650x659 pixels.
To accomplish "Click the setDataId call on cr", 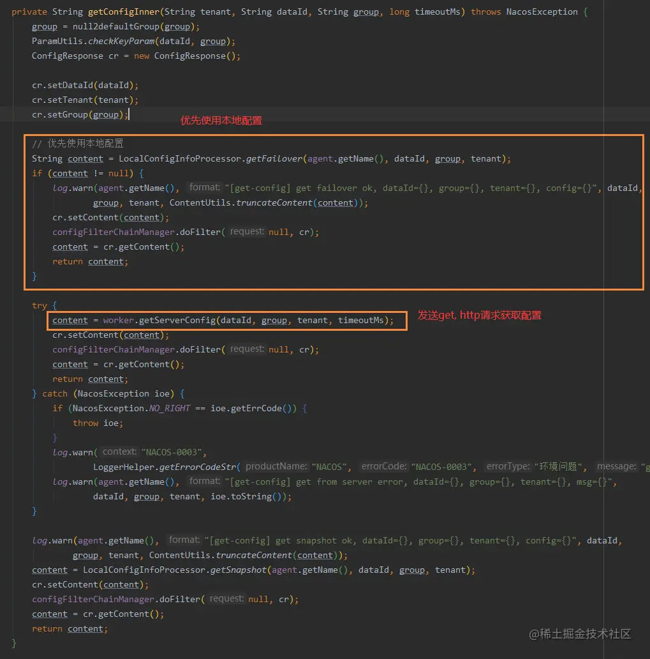I will point(70,86).
